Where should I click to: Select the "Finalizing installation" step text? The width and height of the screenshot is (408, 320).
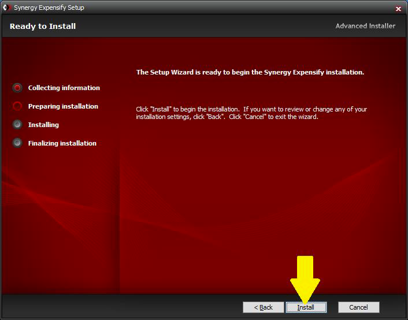click(62, 143)
